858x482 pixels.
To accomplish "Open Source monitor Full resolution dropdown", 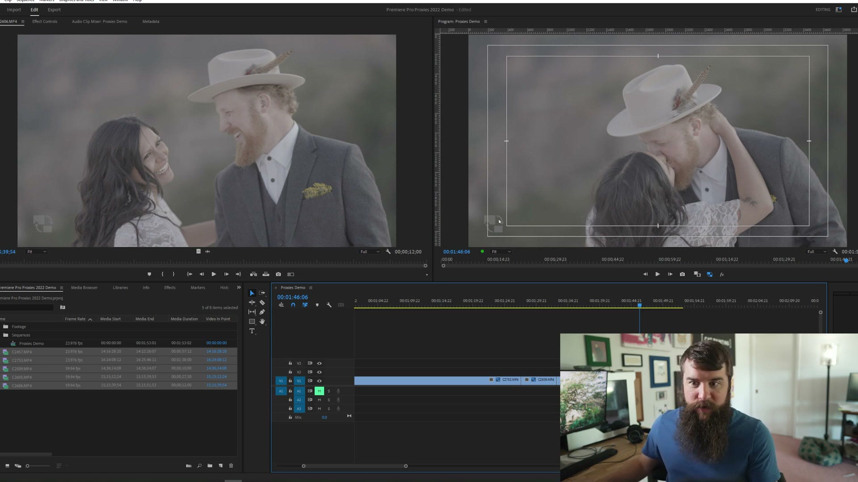I will 370,252.
